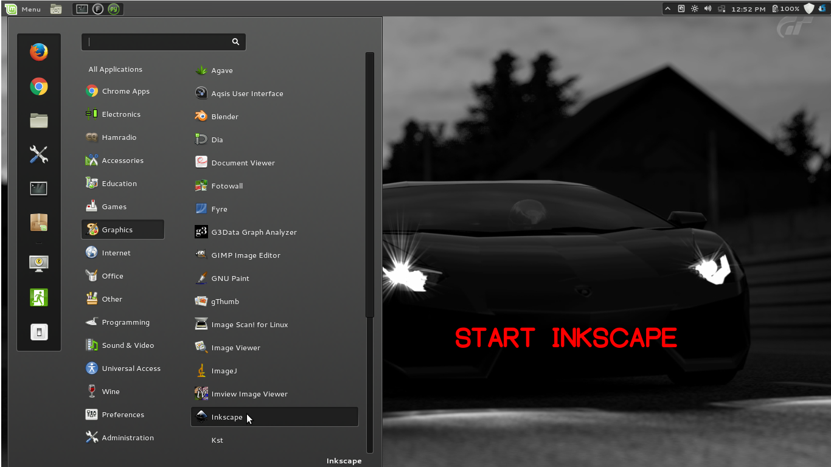The image size is (831, 467).
Task: Open the Sound & Video category
Action: [x=123, y=345]
